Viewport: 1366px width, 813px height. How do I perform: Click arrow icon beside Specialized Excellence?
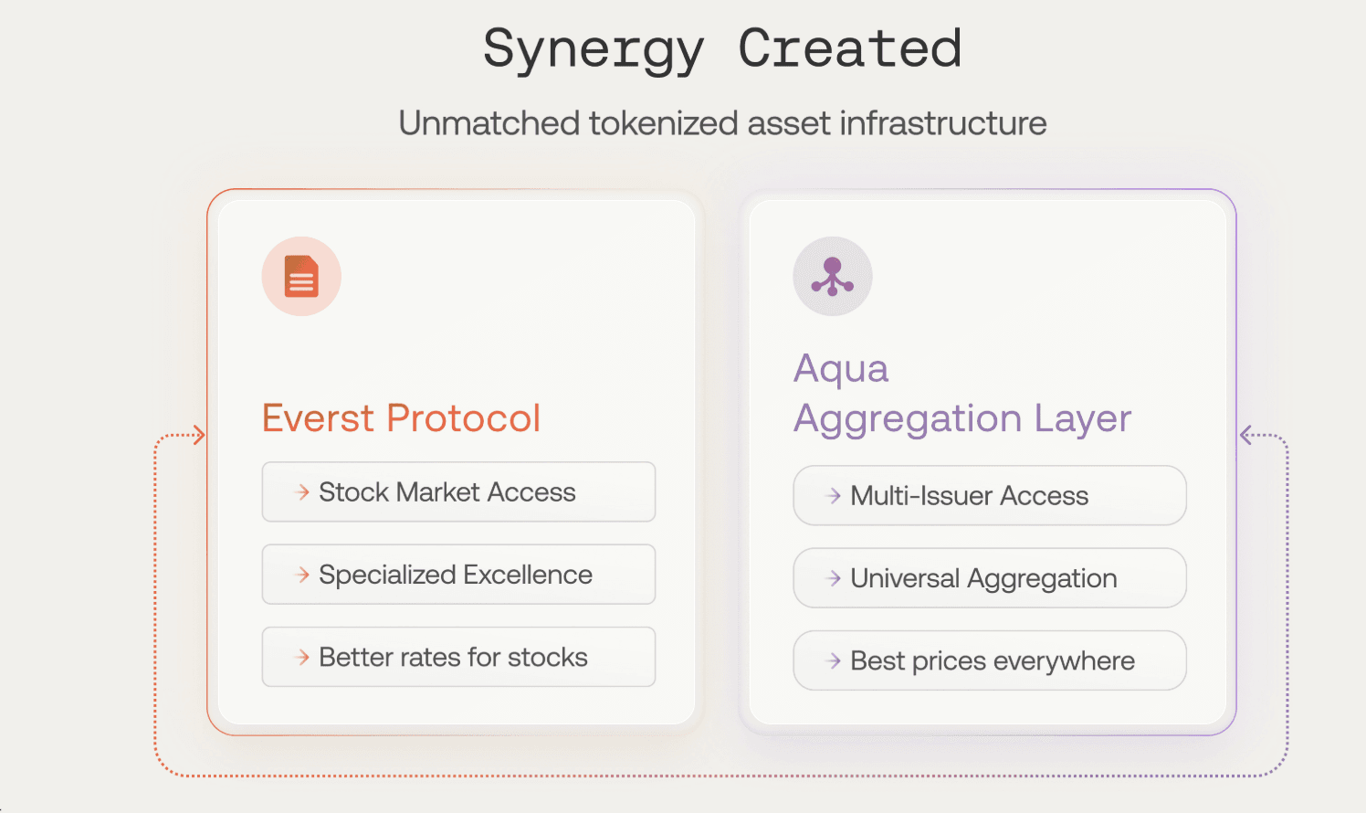tap(302, 575)
